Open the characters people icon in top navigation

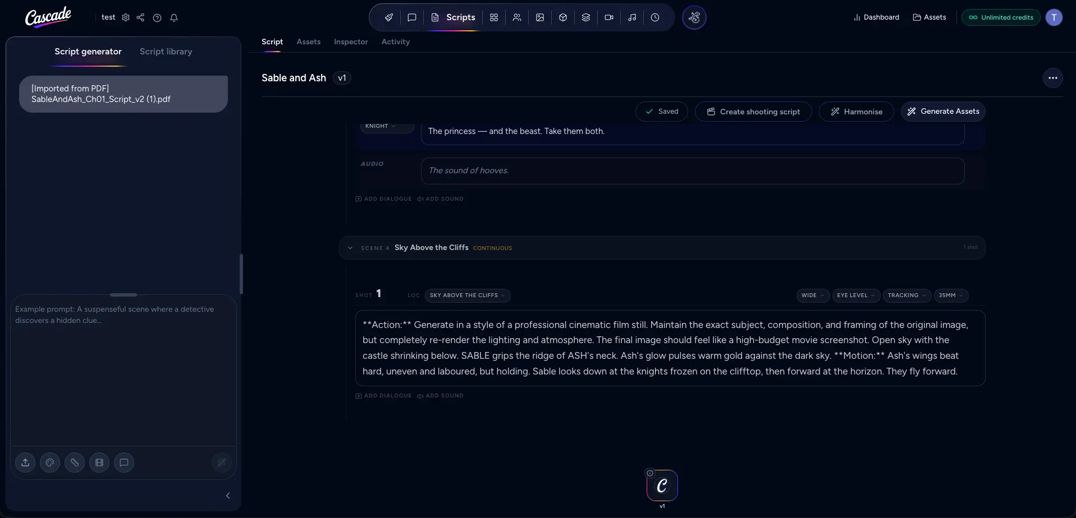(517, 17)
